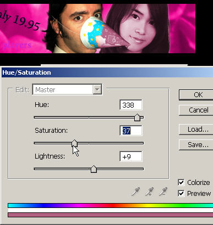
Task: Click the Lightness value field
Action: pos(131,156)
